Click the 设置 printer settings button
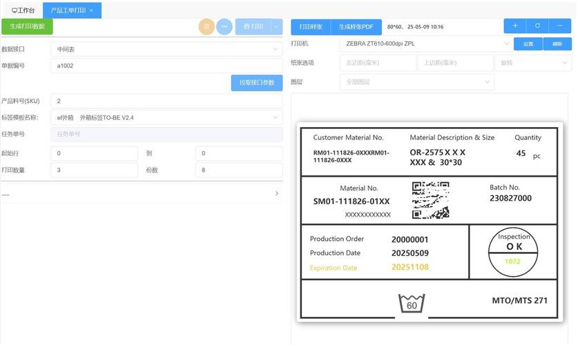The height and width of the screenshot is (345, 578). tap(528, 44)
